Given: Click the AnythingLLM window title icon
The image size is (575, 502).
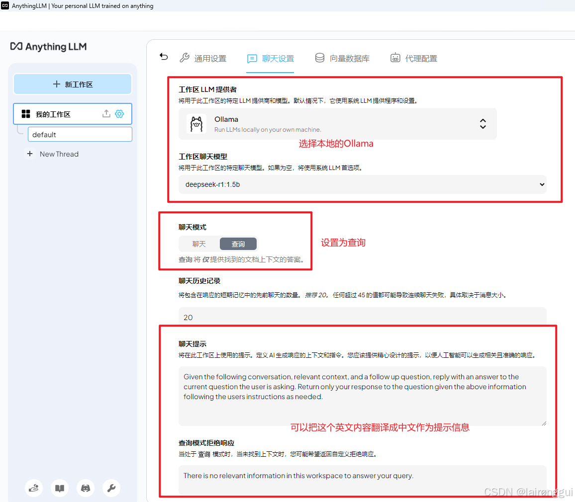Looking at the screenshot, I should (x=5, y=6).
